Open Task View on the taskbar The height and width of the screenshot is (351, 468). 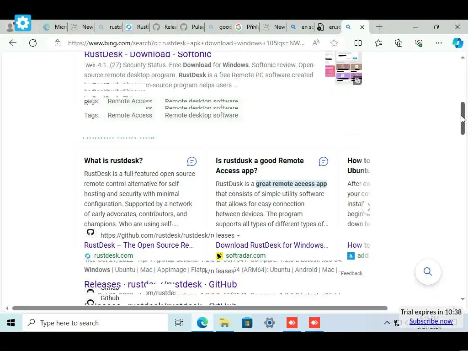(179, 323)
